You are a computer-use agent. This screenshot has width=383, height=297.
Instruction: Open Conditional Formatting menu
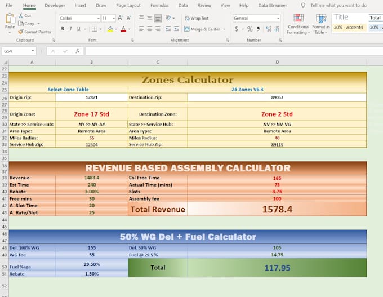(299, 24)
